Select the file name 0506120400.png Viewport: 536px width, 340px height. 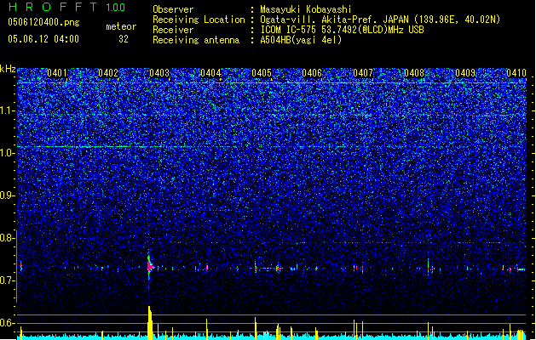(x=43, y=22)
